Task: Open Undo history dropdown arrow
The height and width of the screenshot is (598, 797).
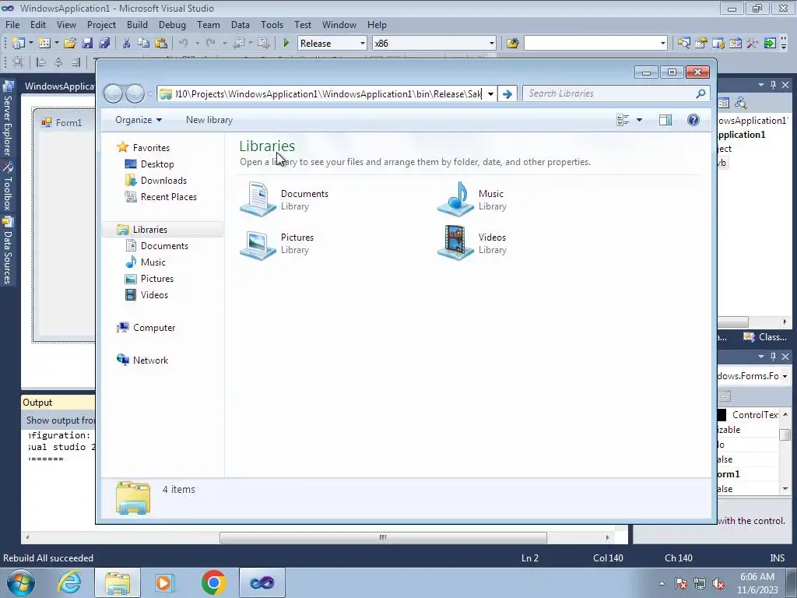Action: 197,44
